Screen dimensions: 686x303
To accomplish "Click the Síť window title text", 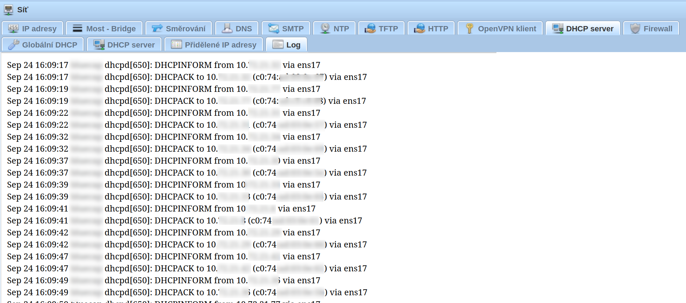I will 23,10.
